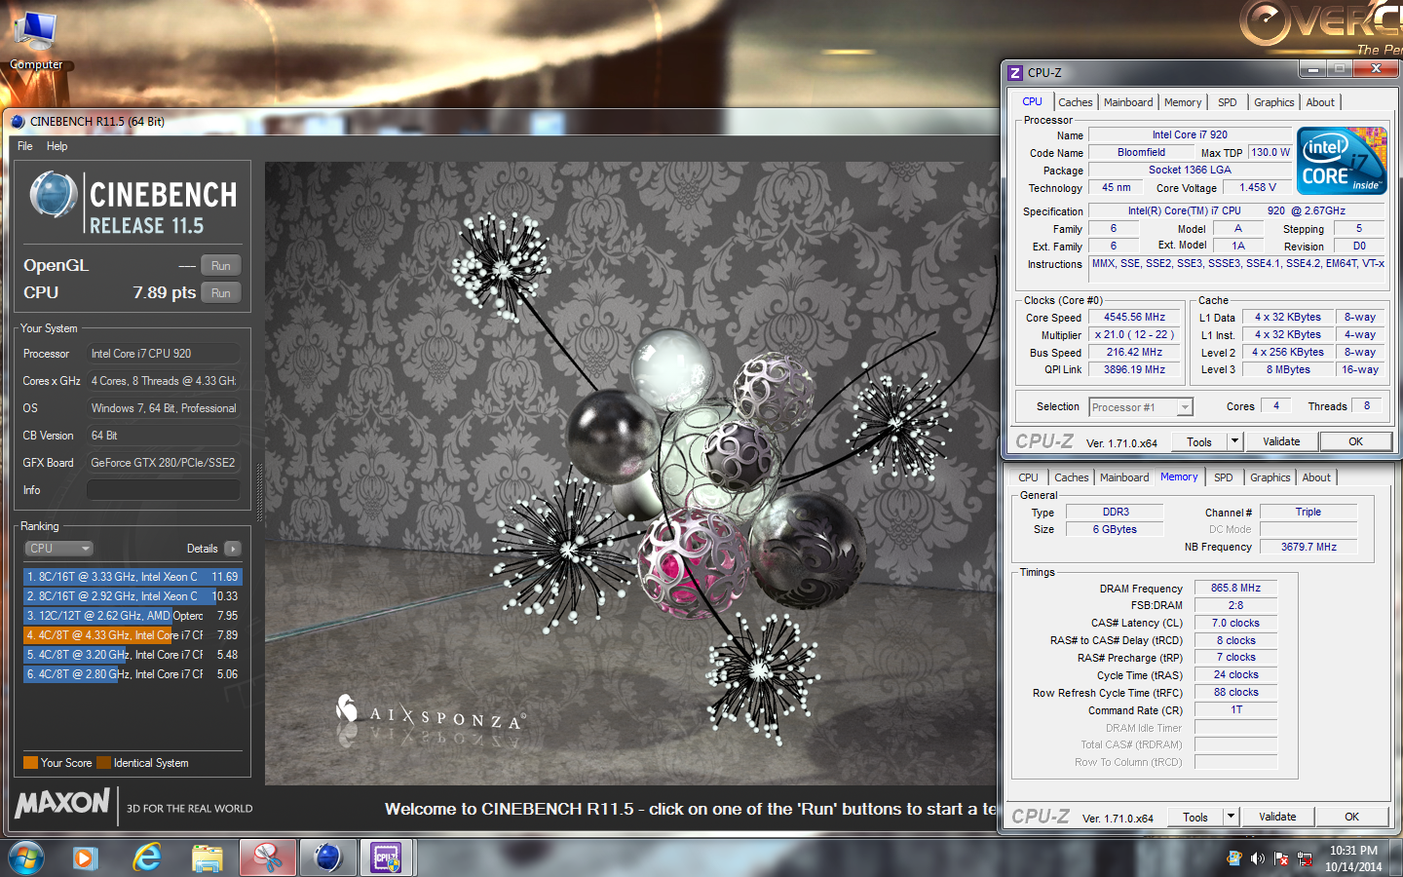1403x877 pixels.
Task: Launch Windows Media Player from taskbar
Action: point(86,858)
